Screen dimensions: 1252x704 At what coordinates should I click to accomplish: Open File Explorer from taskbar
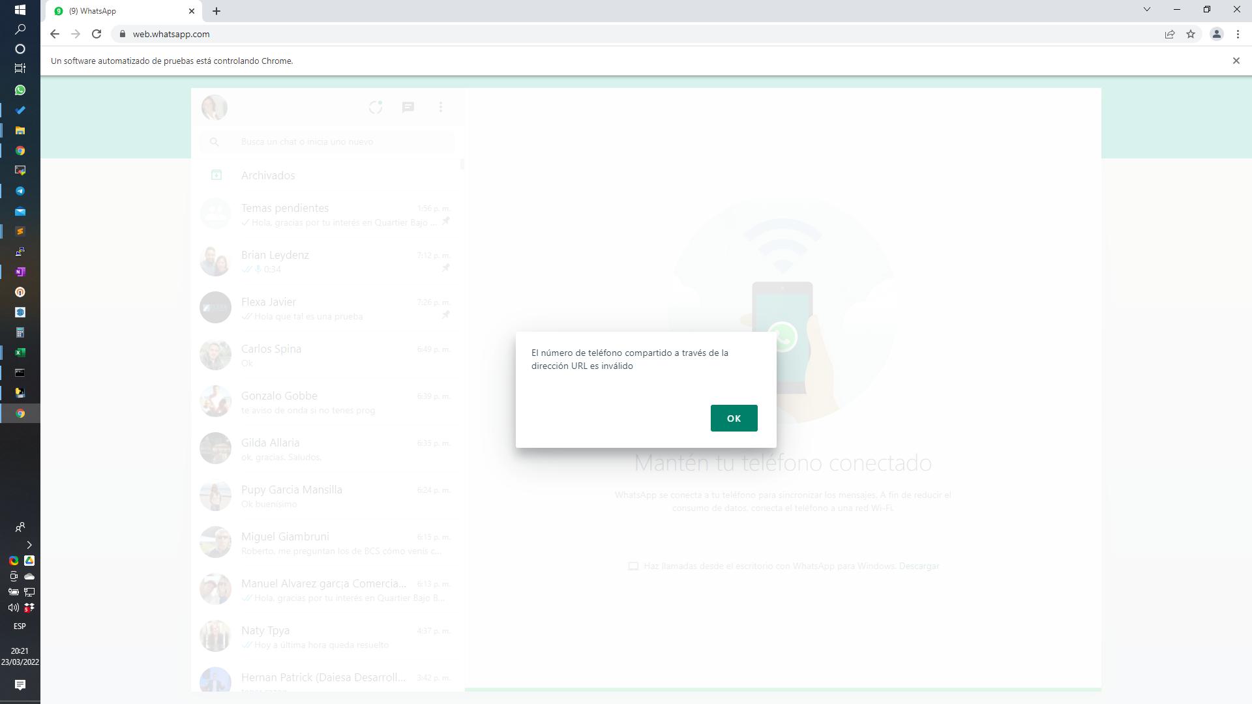pyautogui.click(x=20, y=130)
